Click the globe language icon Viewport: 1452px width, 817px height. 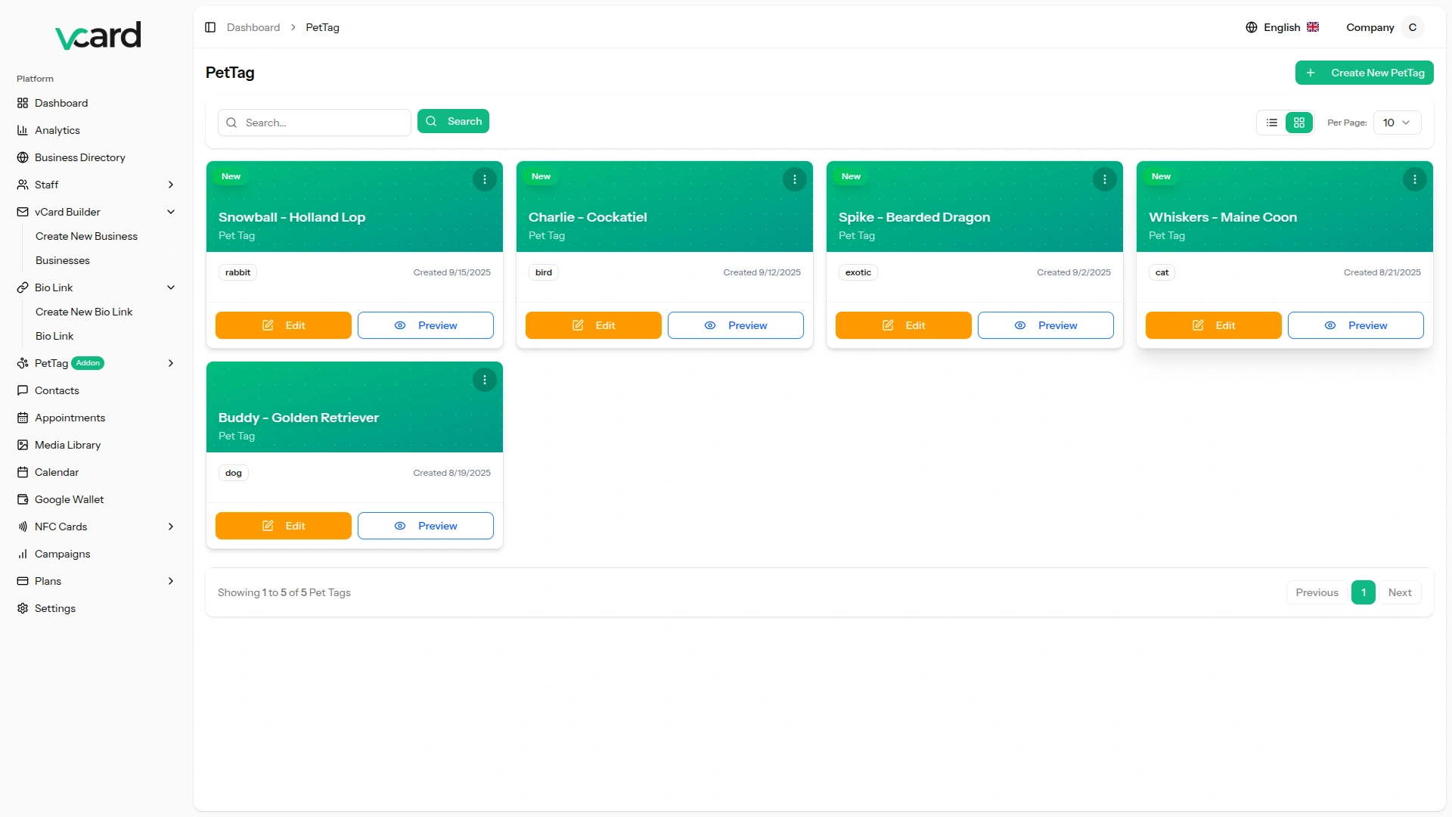(1252, 27)
